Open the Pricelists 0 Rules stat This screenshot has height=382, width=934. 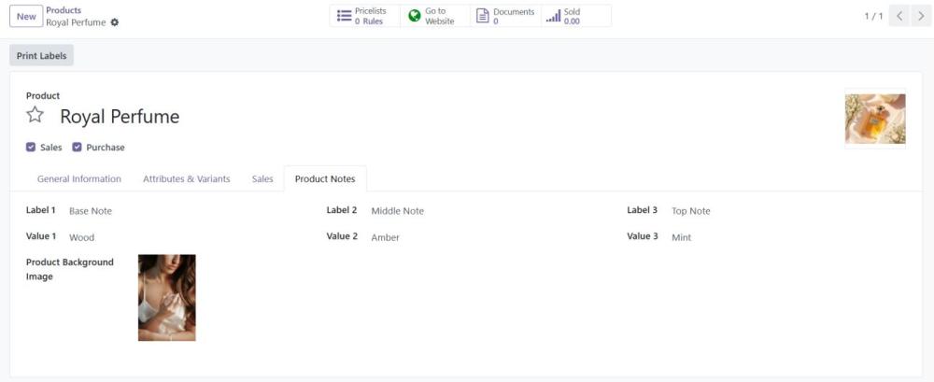364,16
